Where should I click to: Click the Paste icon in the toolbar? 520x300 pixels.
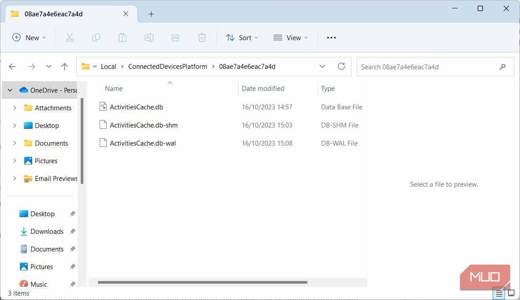click(123, 37)
